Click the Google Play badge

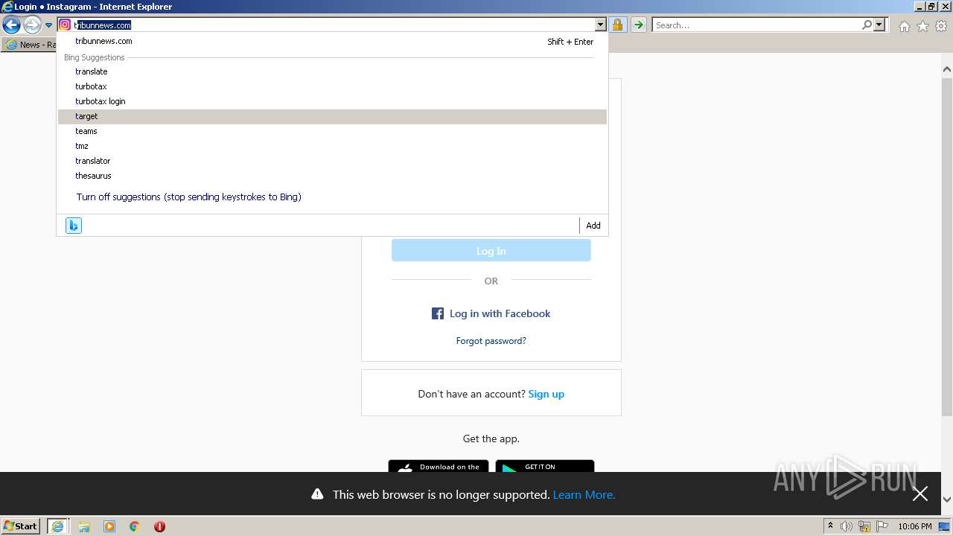tap(545, 467)
